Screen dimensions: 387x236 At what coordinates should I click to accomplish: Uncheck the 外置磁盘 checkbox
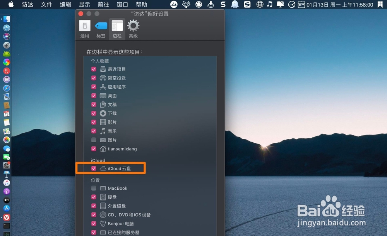(94, 206)
